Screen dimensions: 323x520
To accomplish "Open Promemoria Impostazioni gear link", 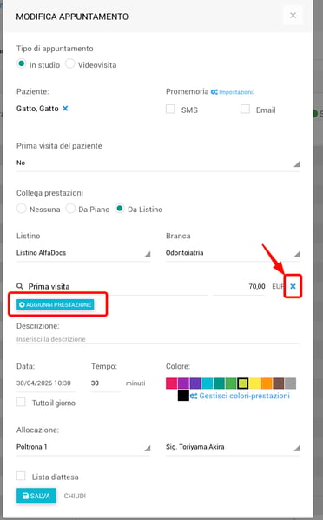I will (233, 92).
